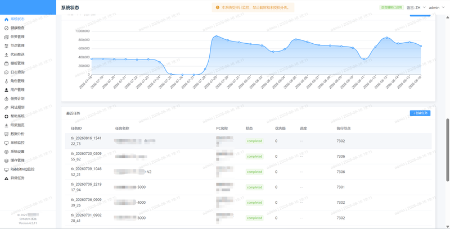Open the 异常任务 warning triangle icon

6,178
